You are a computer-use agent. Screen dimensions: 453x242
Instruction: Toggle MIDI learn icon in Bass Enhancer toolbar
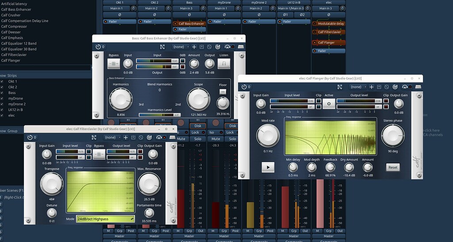pos(229,47)
